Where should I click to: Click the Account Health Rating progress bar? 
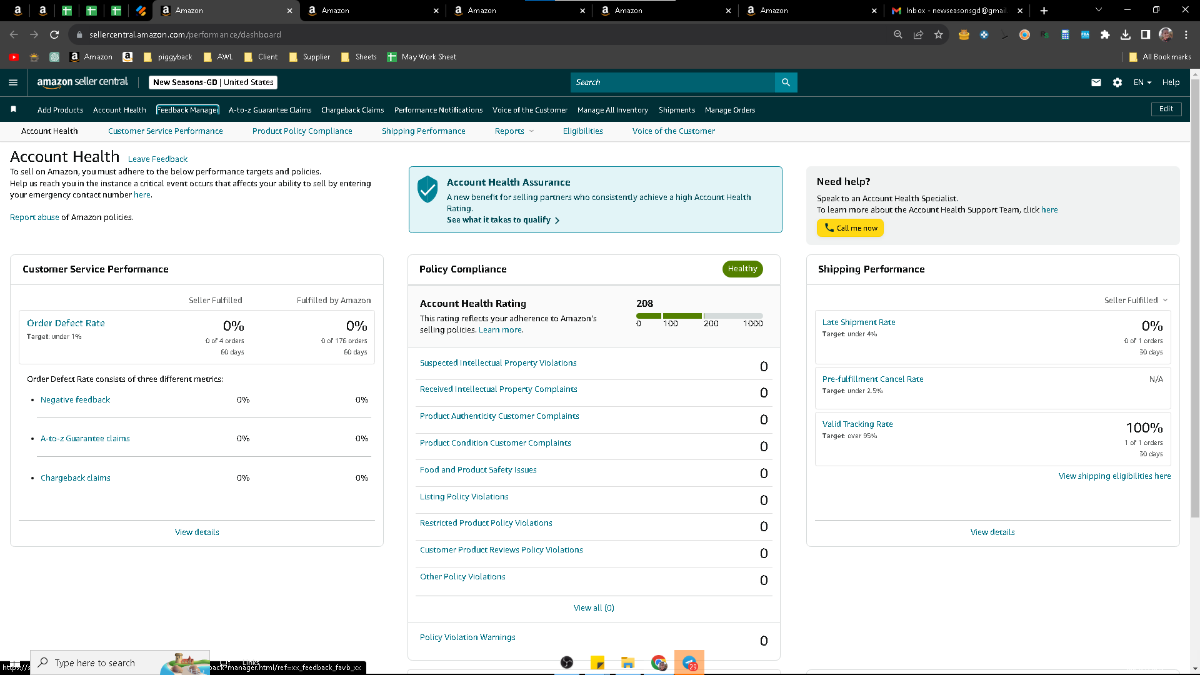pos(699,316)
